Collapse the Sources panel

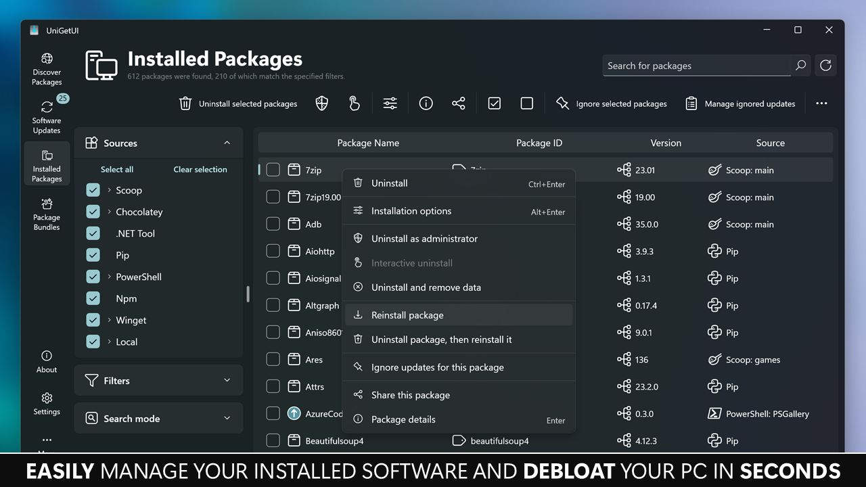[x=227, y=143]
